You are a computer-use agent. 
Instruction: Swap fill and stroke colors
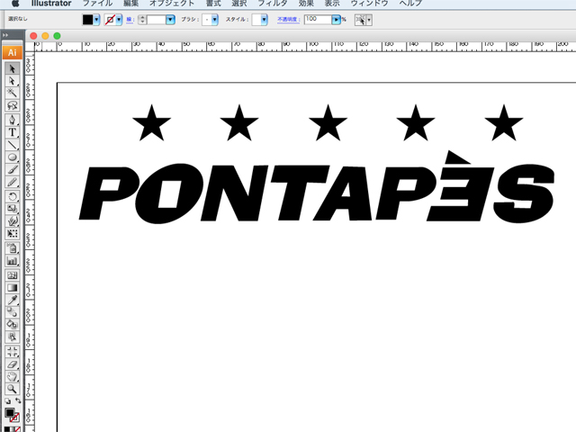point(18,400)
